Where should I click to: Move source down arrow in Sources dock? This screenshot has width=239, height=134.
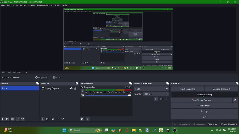(x=62, y=119)
